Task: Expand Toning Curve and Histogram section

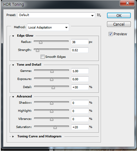Action: point(13,136)
